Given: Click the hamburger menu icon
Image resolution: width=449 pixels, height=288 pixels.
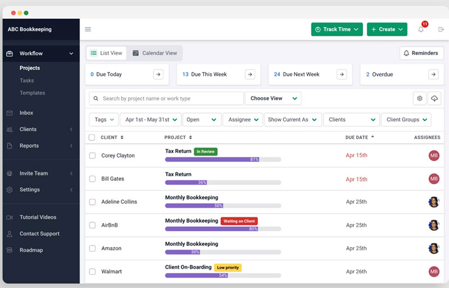Looking at the screenshot, I should pos(88,29).
